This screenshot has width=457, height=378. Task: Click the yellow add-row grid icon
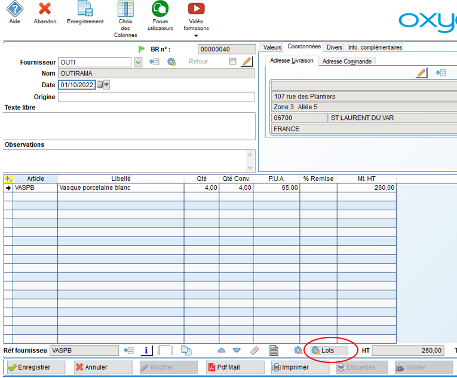point(8,179)
